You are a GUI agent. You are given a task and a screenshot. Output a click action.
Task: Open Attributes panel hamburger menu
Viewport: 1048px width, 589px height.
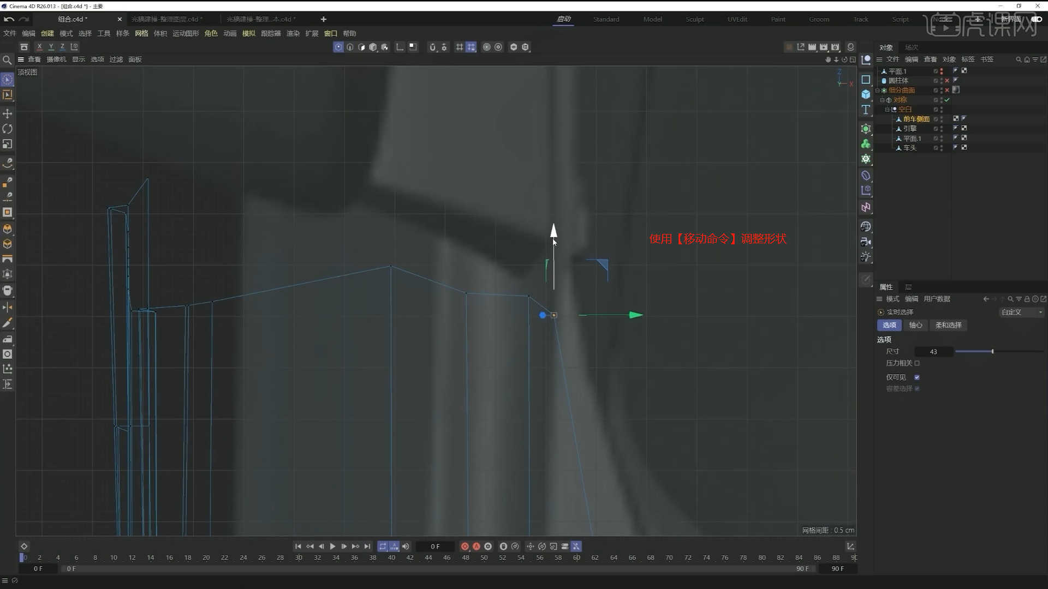879,299
